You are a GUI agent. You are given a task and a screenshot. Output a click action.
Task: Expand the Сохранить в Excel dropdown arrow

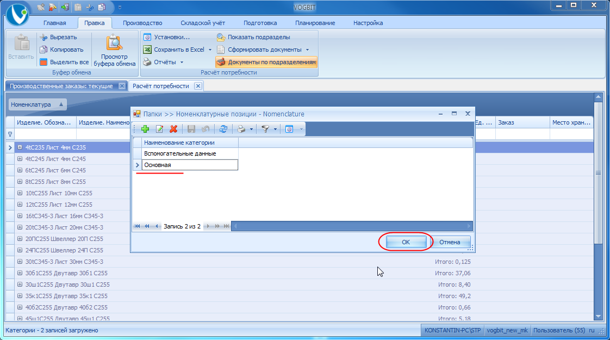(210, 50)
